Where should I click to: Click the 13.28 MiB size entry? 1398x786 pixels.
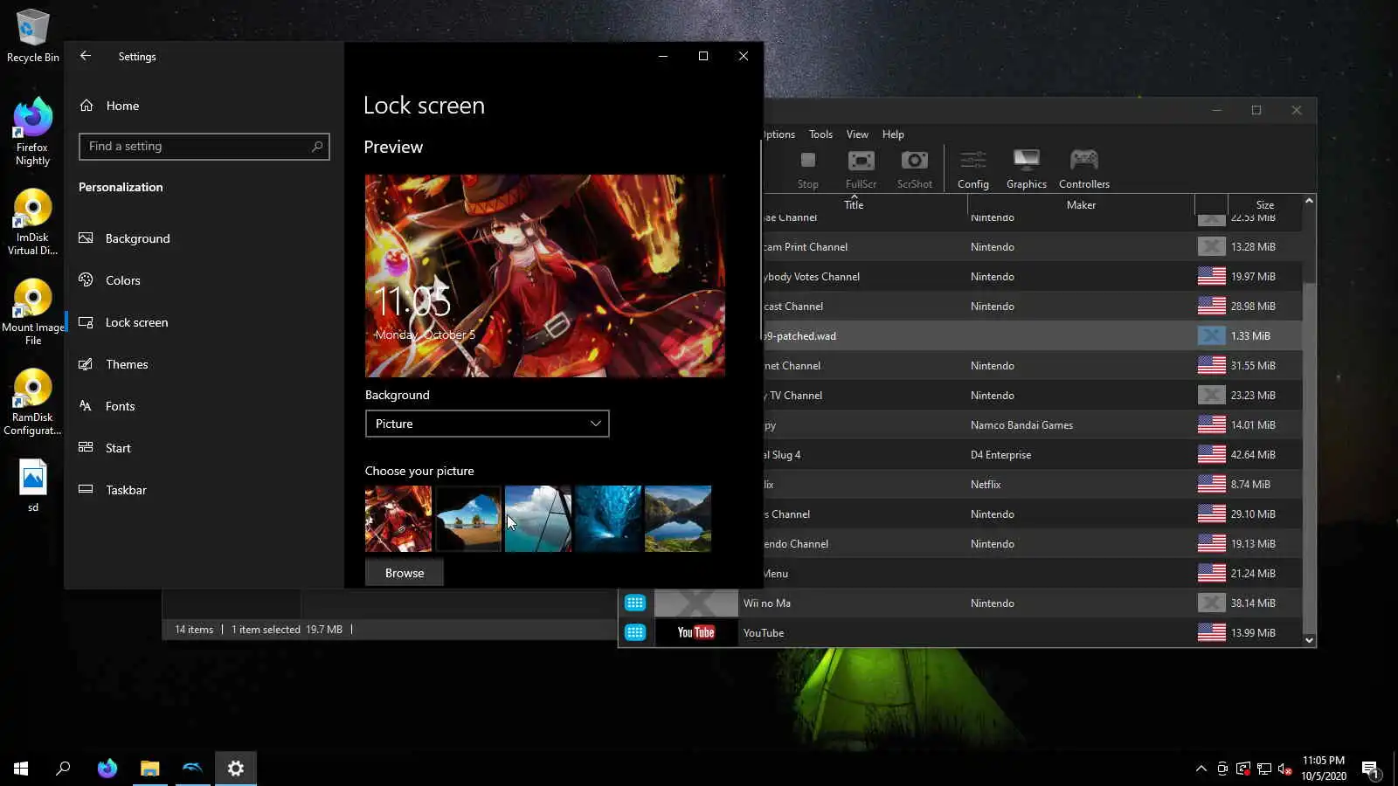1253,247
